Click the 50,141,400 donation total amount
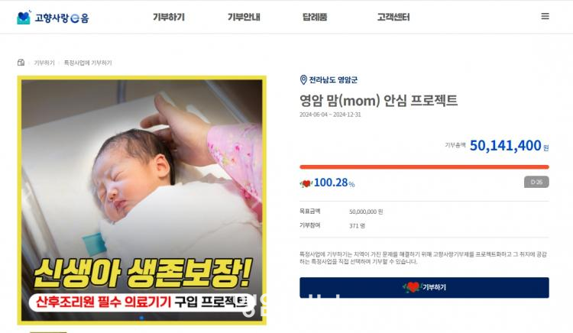This screenshot has width=573, height=333. tap(505, 145)
